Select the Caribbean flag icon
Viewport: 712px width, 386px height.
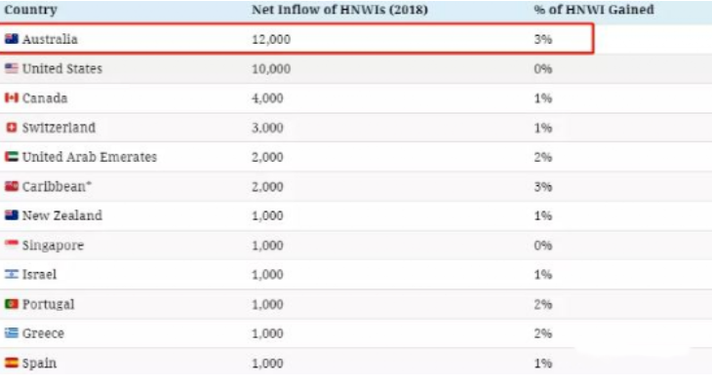pyautogui.click(x=12, y=186)
